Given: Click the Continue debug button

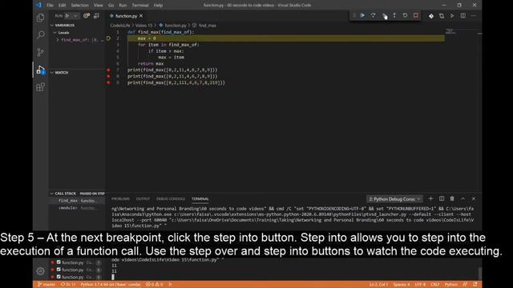Looking at the screenshot, I should tap(362, 16).
